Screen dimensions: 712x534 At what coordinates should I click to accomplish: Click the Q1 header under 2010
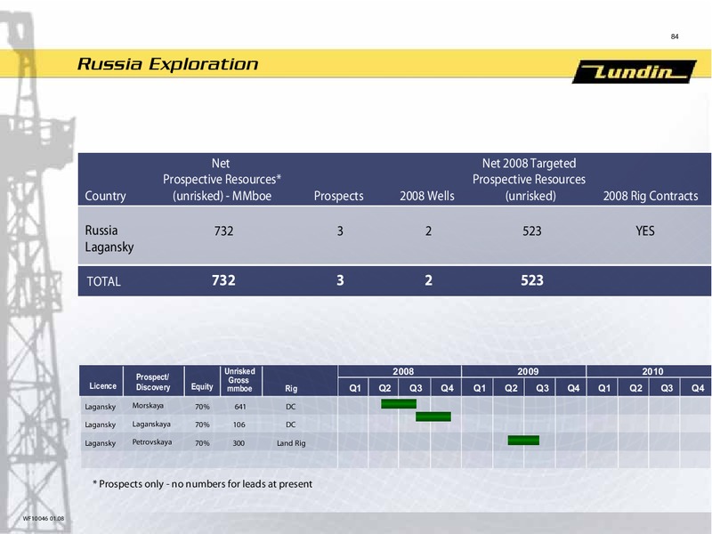pos(604,388)
